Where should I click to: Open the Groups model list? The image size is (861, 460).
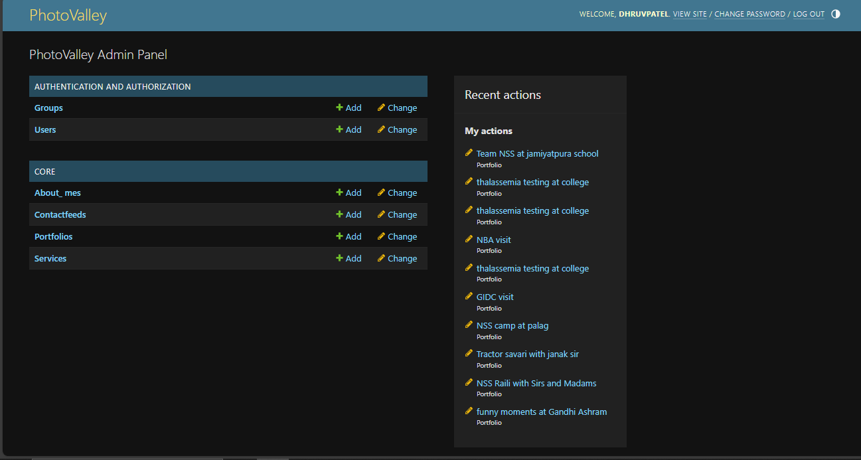point(48,108)
